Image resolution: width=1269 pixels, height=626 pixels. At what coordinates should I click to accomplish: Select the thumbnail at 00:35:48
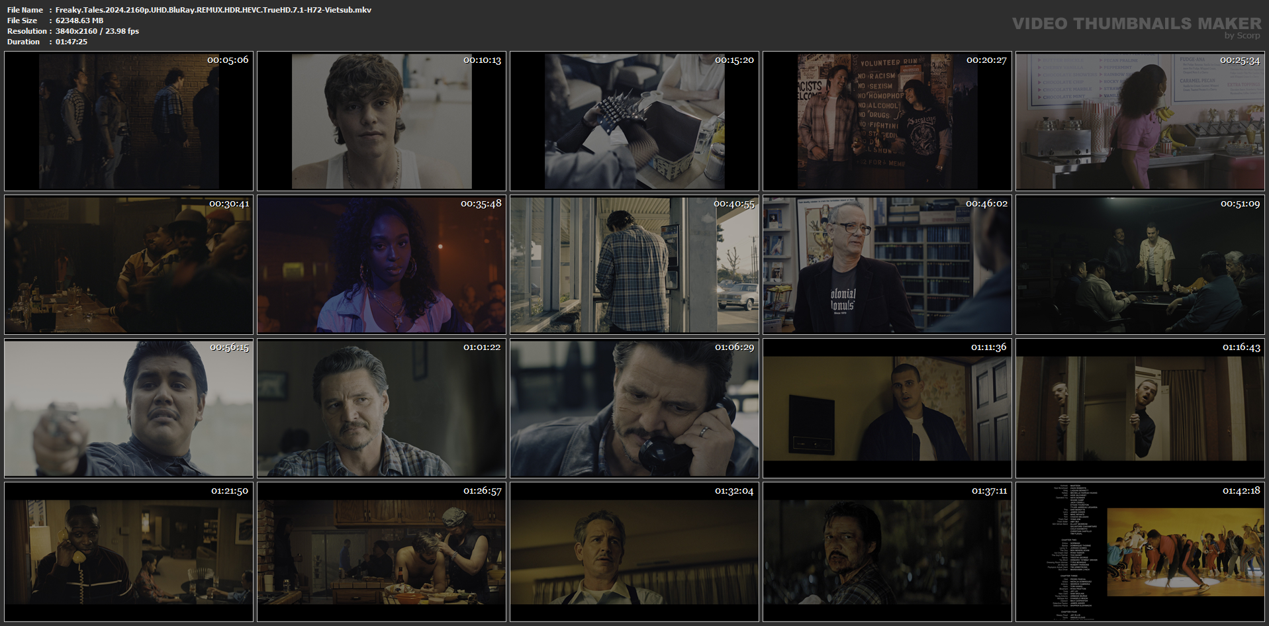click(x=382, y=265)
